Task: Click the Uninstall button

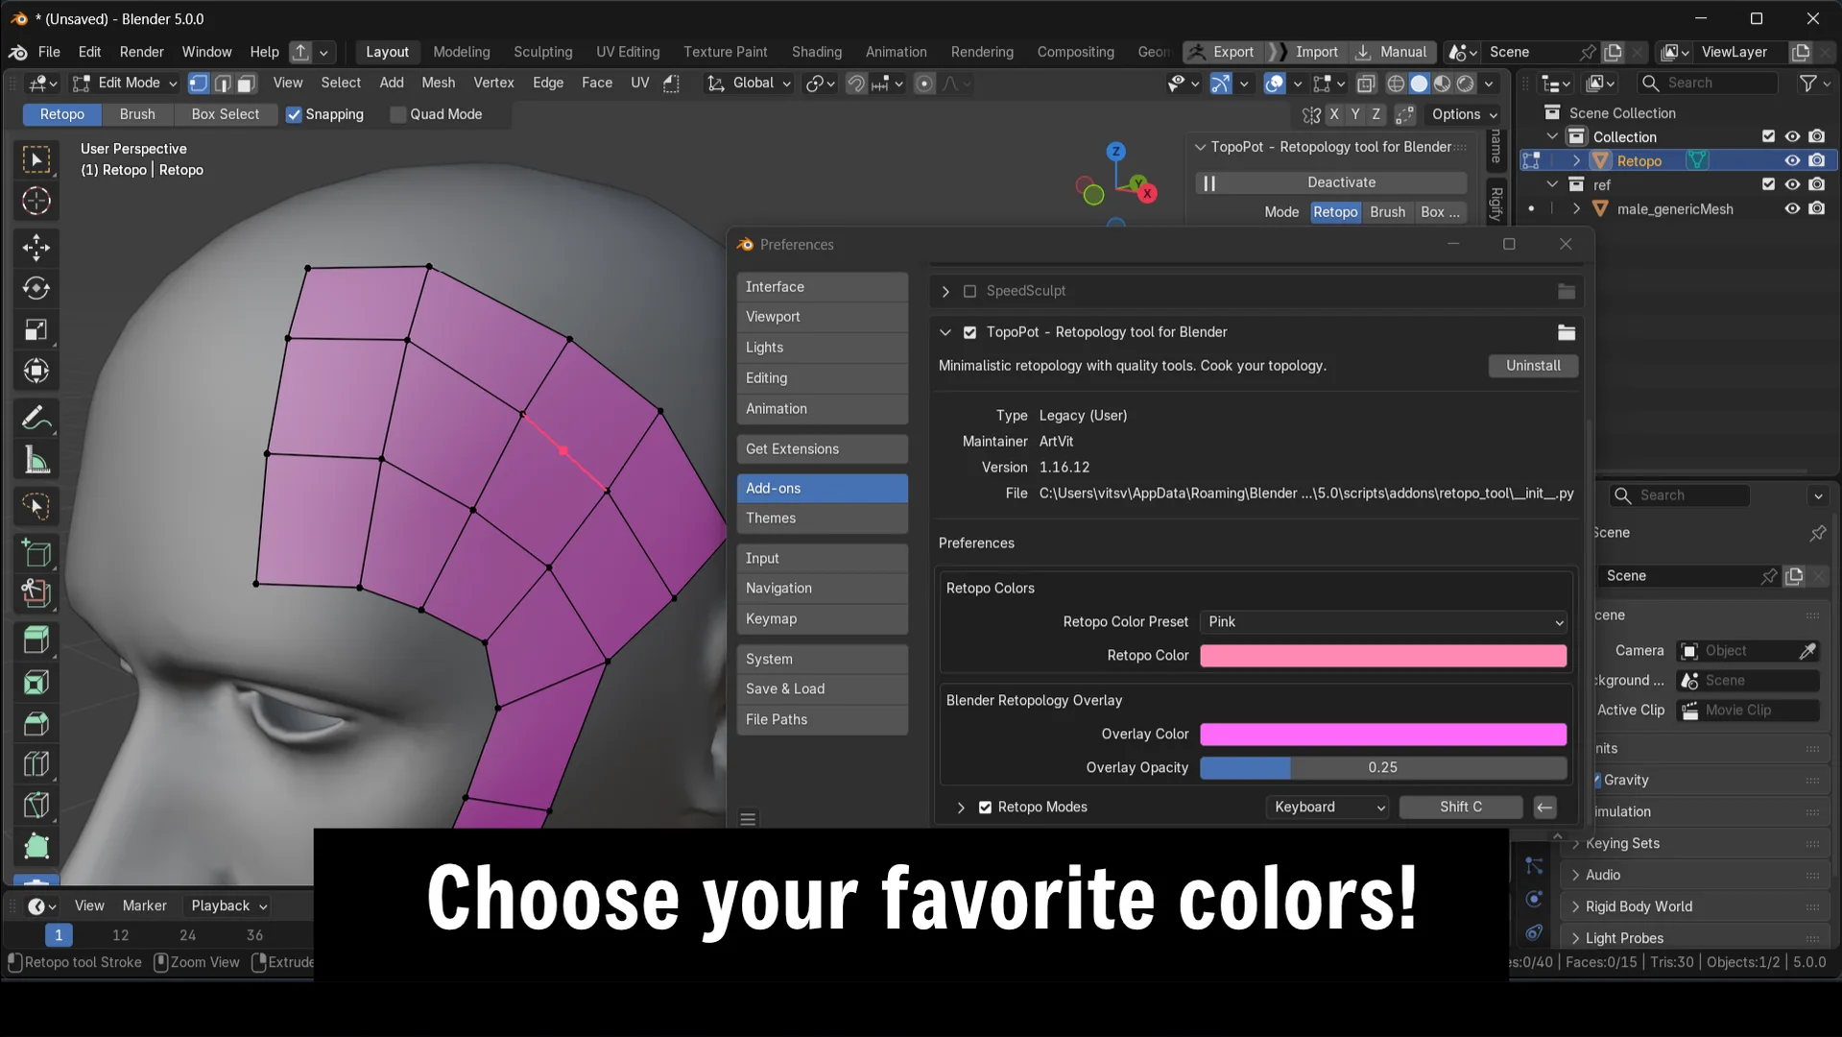Action: tap(1533, 366)
